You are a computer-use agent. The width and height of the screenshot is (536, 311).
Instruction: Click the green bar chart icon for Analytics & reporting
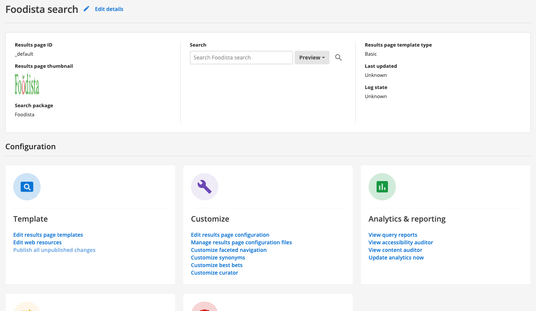point(382,186)
